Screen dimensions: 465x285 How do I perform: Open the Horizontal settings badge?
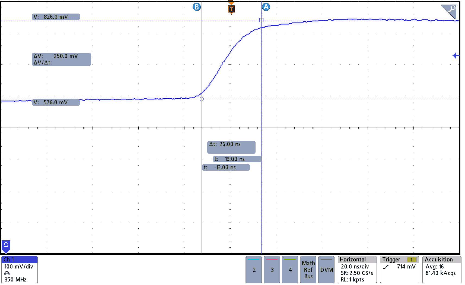[357, 270]
